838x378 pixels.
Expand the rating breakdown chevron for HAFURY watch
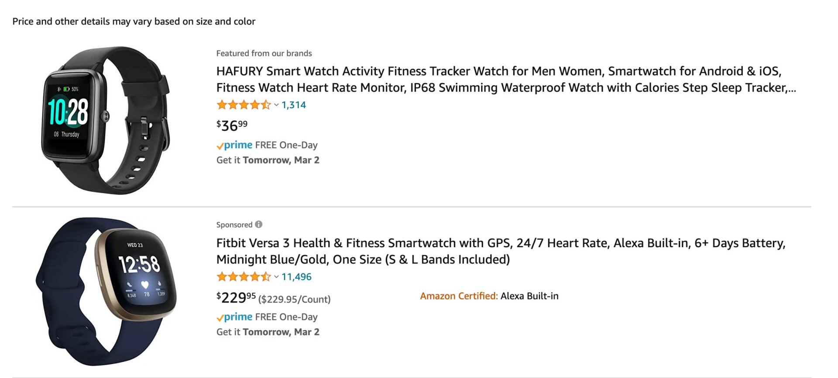click(276, 105)
